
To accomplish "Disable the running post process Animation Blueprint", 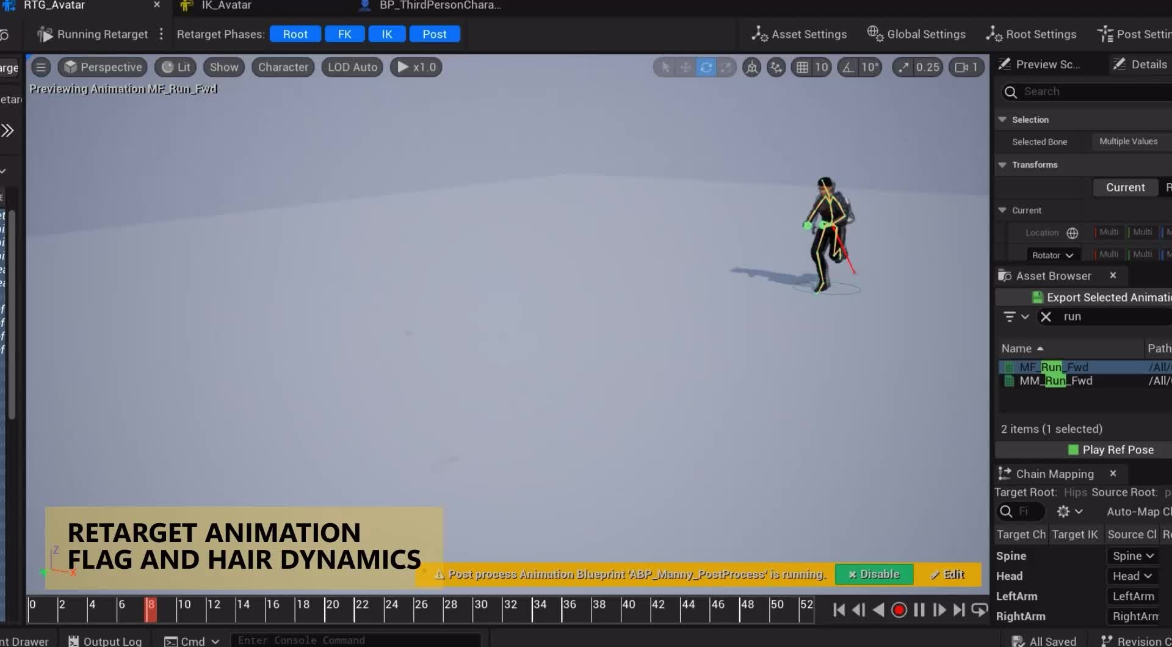I will (x=874, y=574).
